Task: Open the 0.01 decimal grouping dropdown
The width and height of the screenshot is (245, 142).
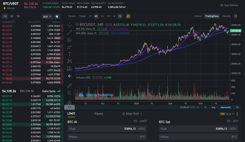Action: click(47, 17)
